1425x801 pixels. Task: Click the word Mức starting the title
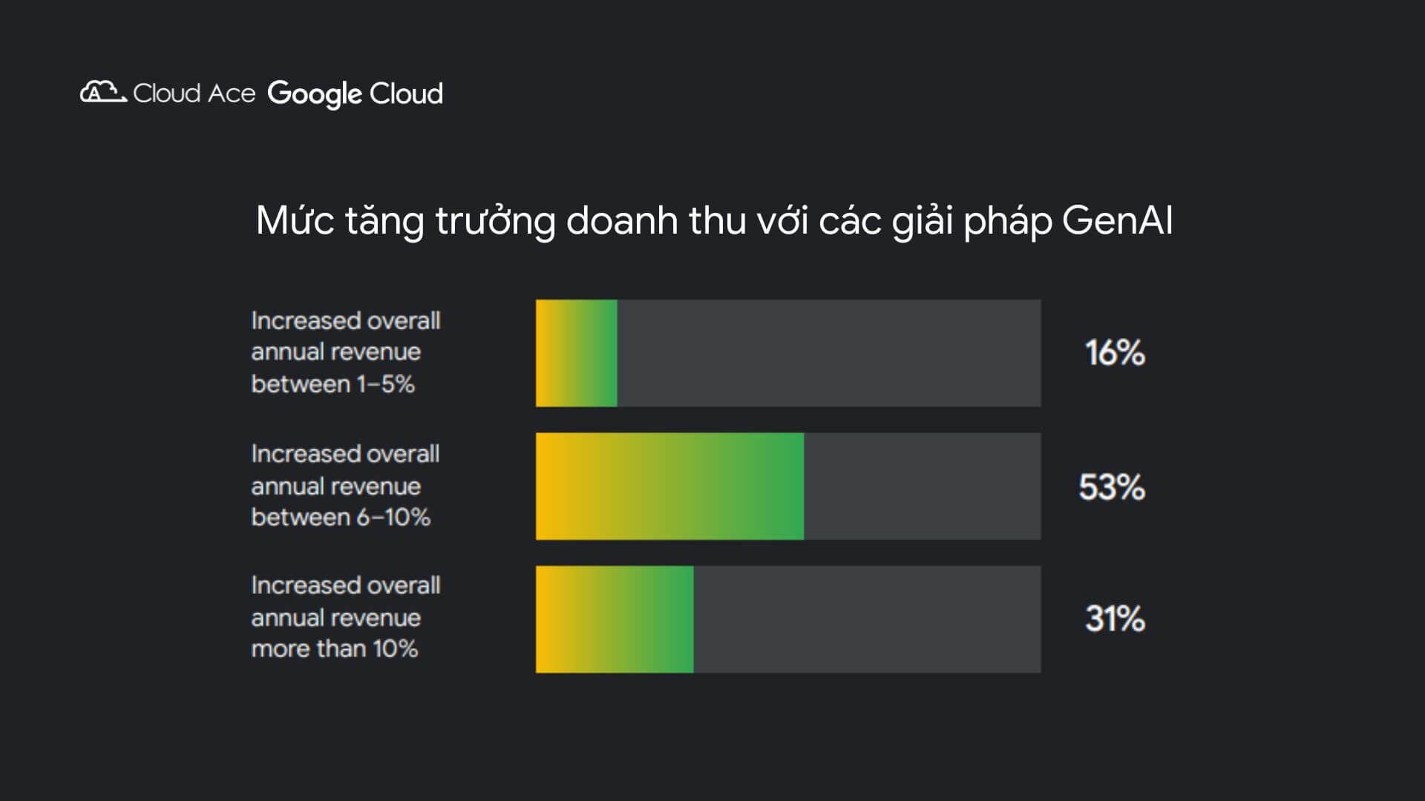coord(295,221)
